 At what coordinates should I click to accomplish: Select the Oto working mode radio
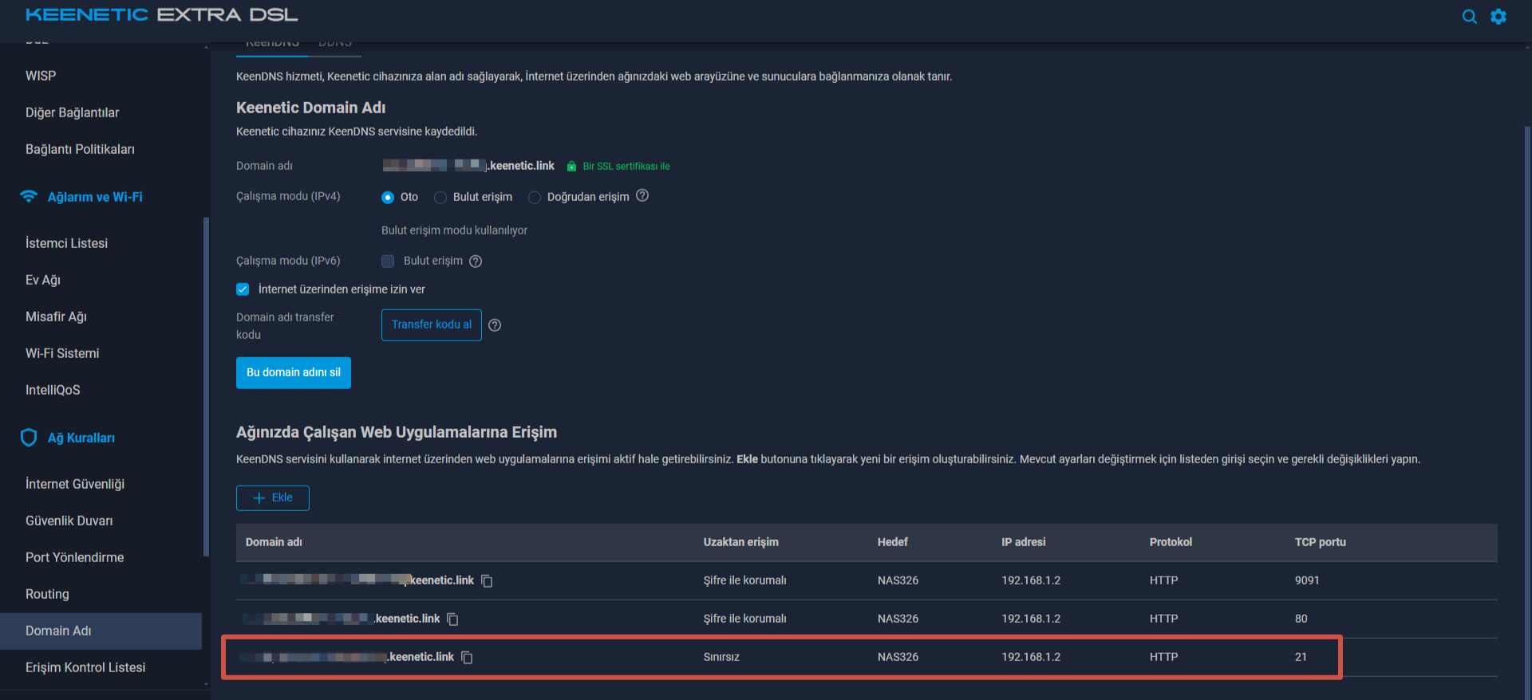click(x=388, y=197)
